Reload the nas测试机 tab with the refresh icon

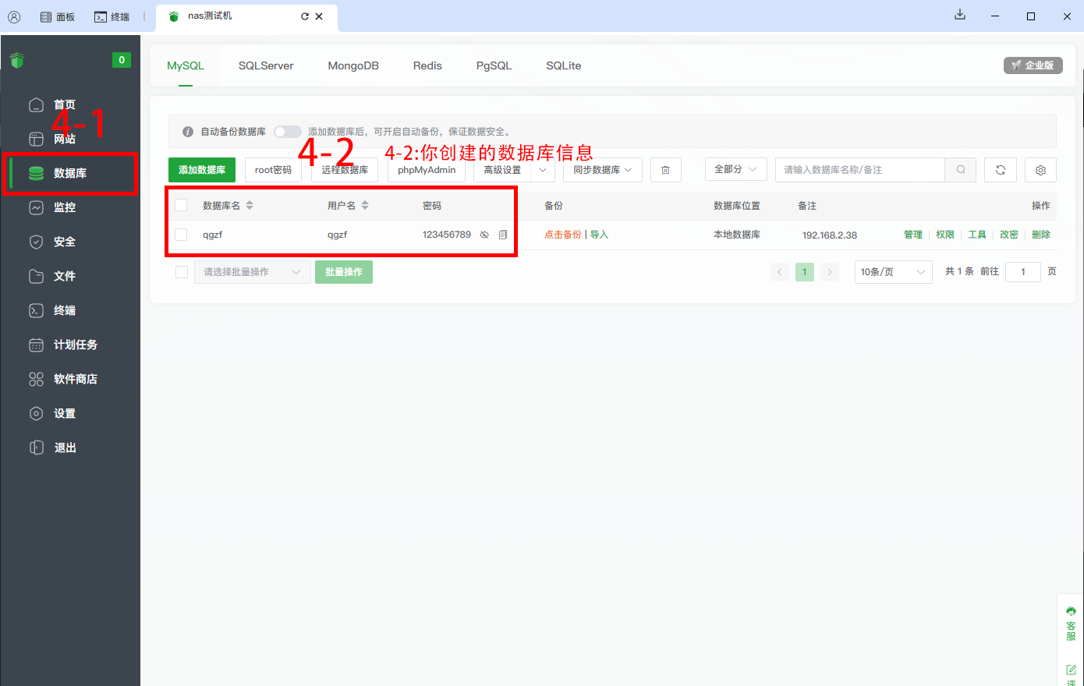pyautogui.click(x=305, y=16)
